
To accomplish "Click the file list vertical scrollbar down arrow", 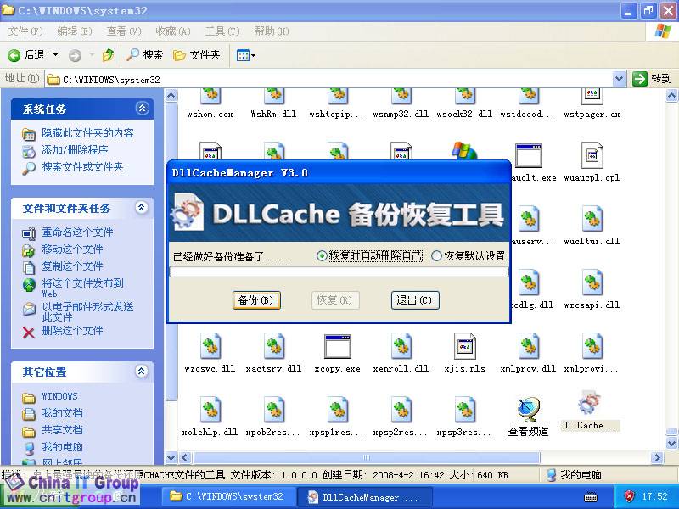I will 671,443.
